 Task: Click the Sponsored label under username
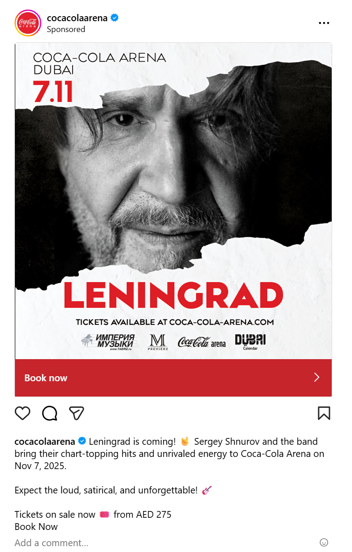pos(66,29)
